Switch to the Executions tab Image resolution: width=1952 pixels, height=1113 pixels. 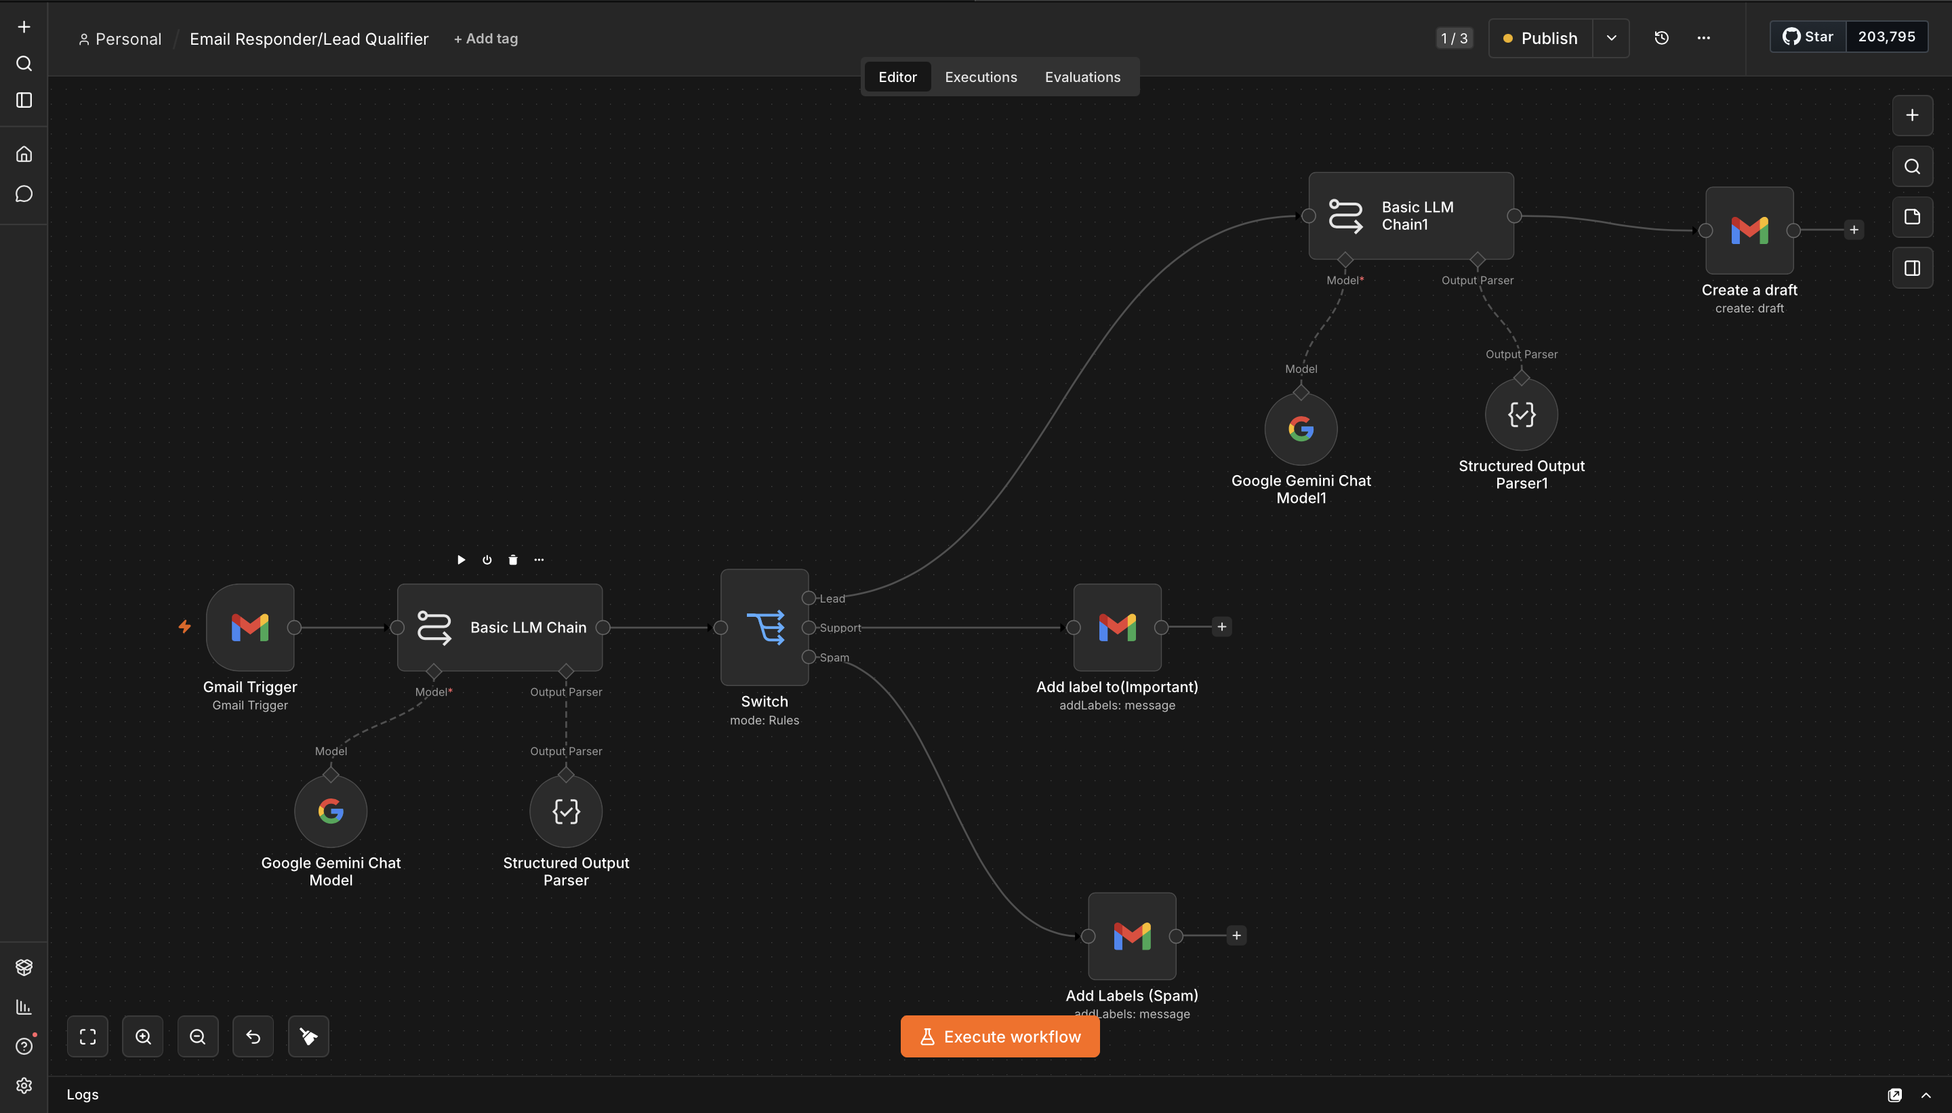981,77
